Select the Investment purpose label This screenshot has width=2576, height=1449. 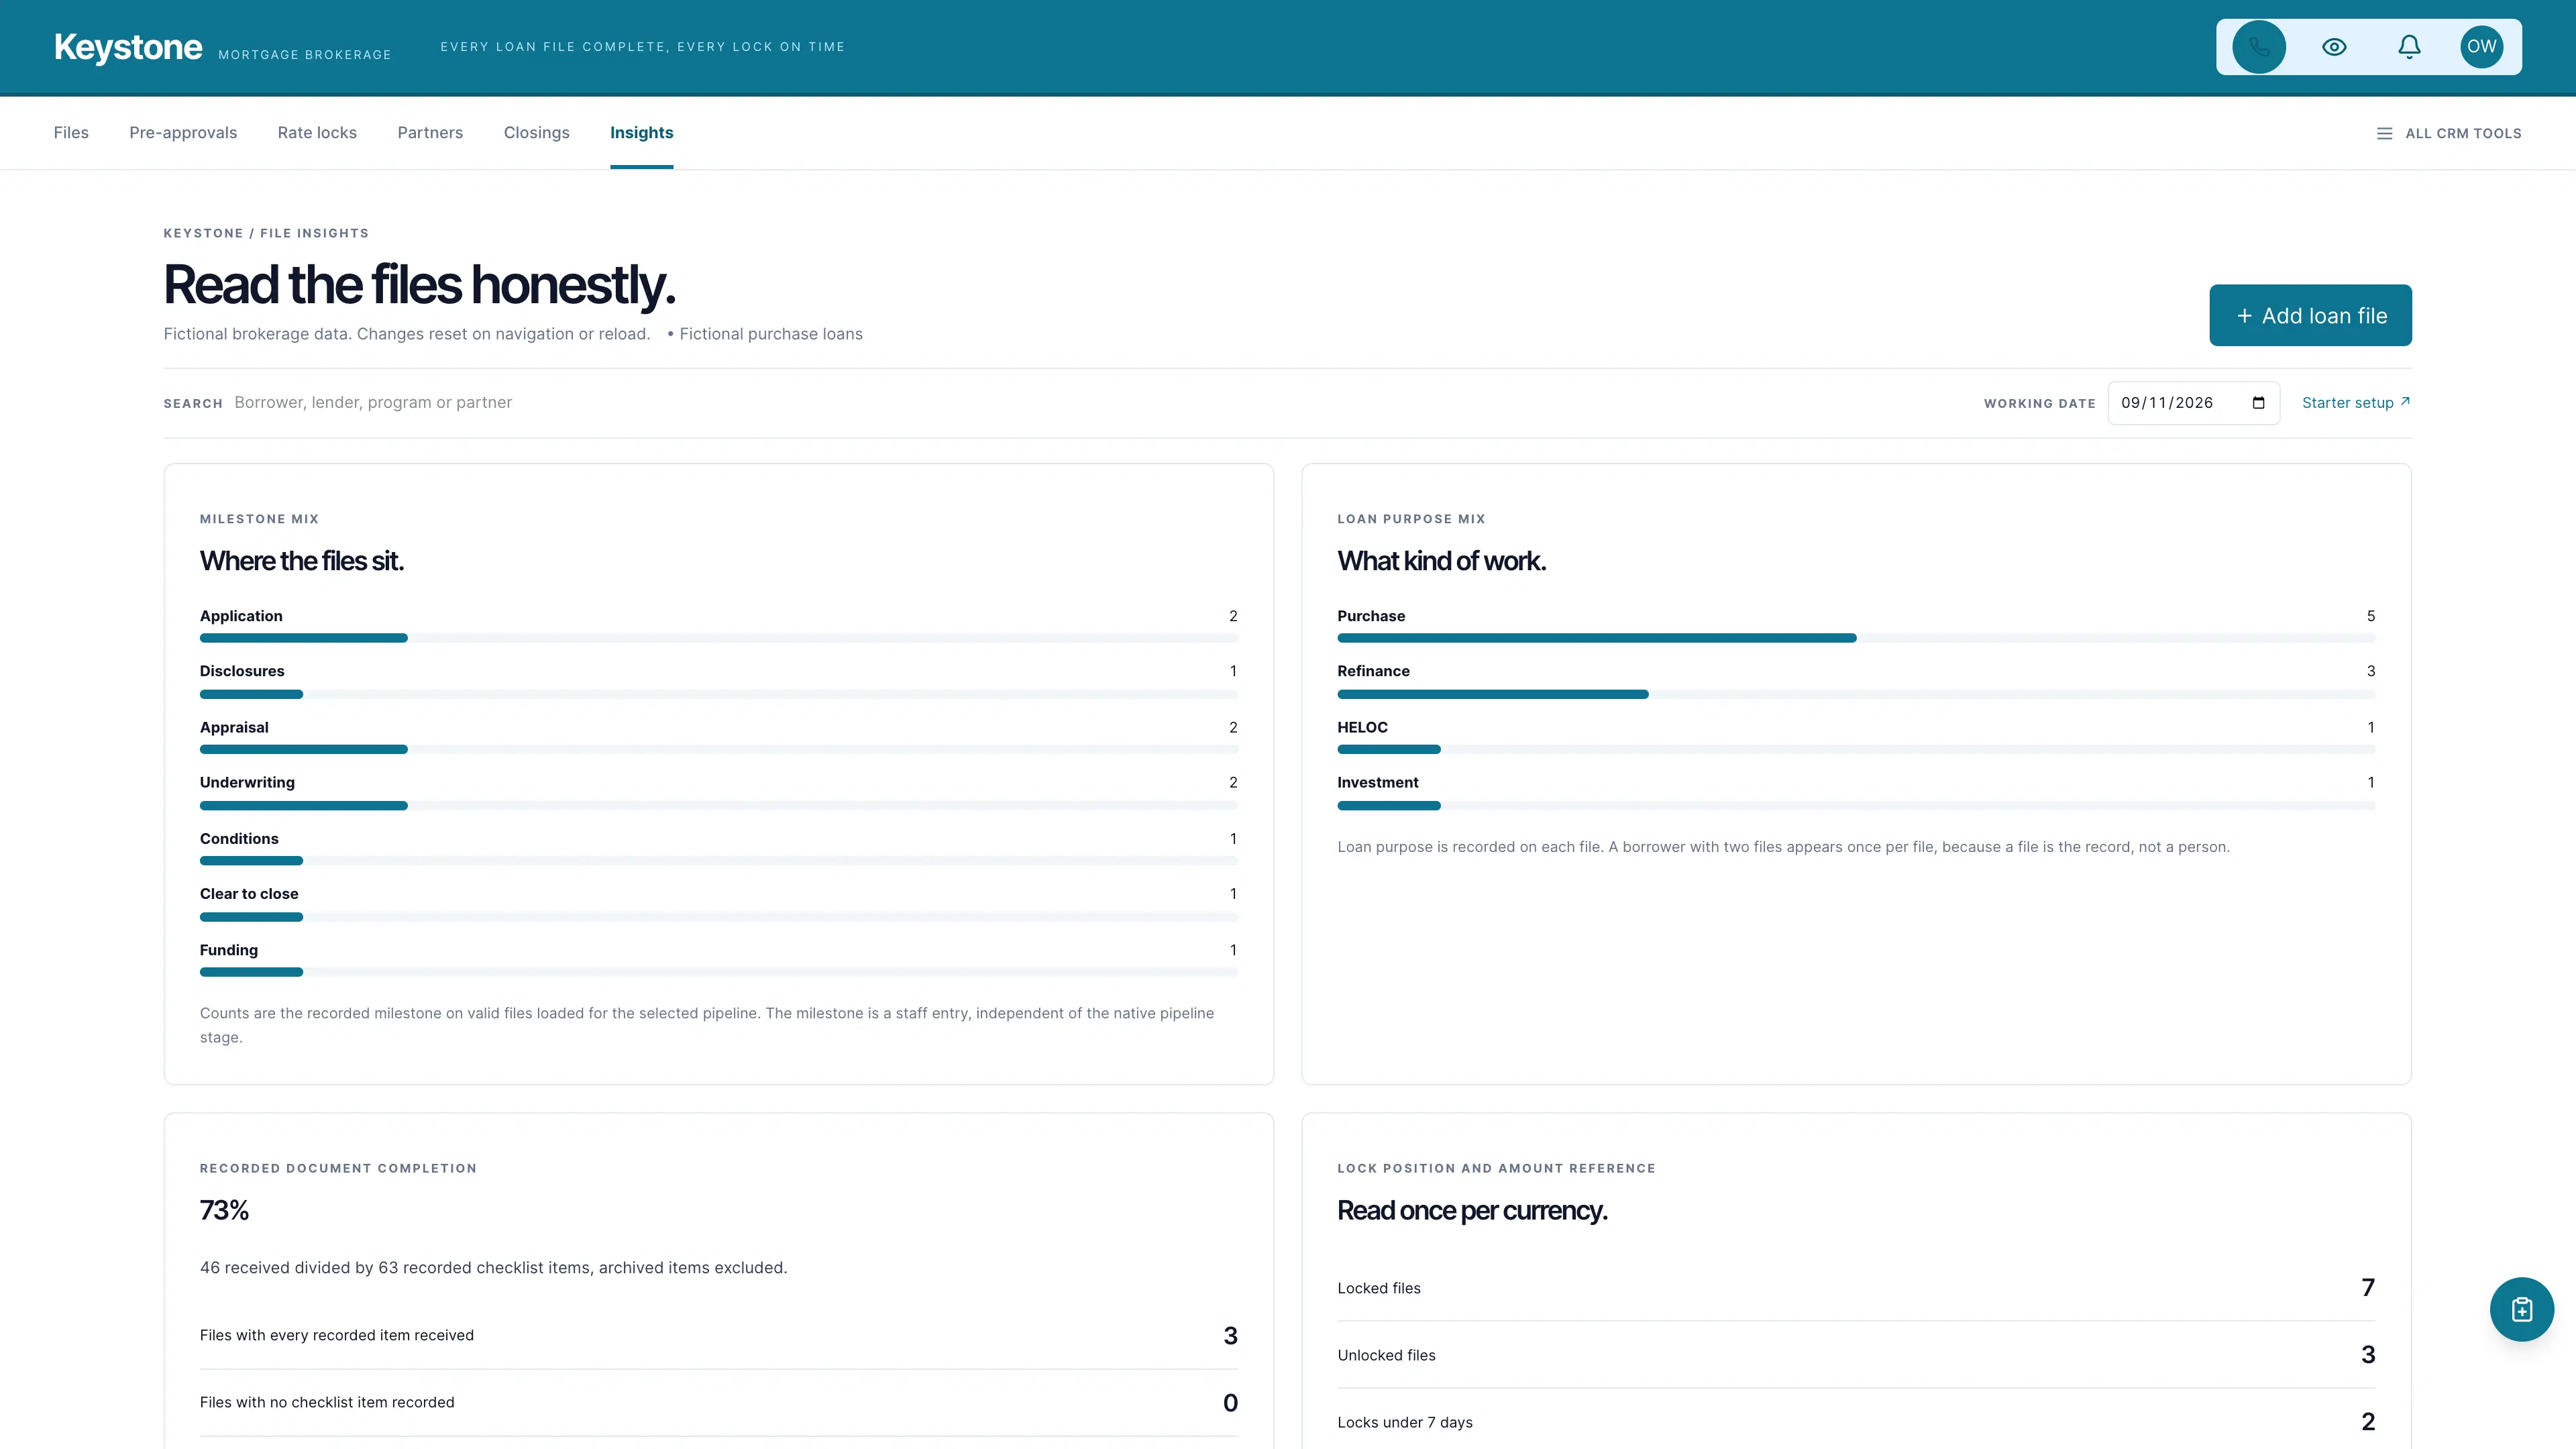(x=1377, y=782)
